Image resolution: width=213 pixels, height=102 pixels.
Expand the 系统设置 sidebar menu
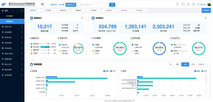click(x=12, y=75)
